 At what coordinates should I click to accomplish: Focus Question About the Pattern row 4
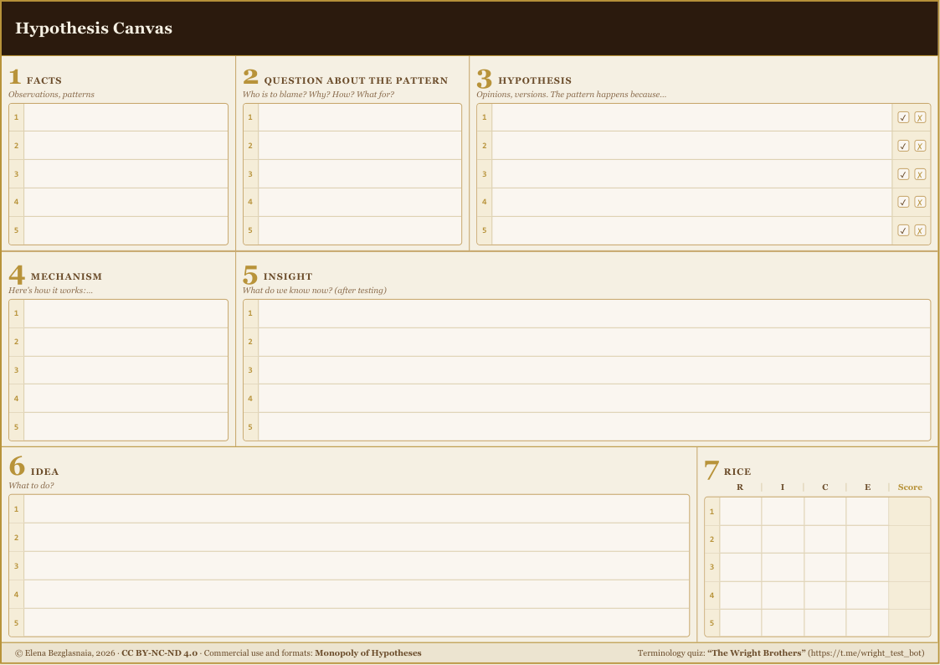[x=360, y=202]
